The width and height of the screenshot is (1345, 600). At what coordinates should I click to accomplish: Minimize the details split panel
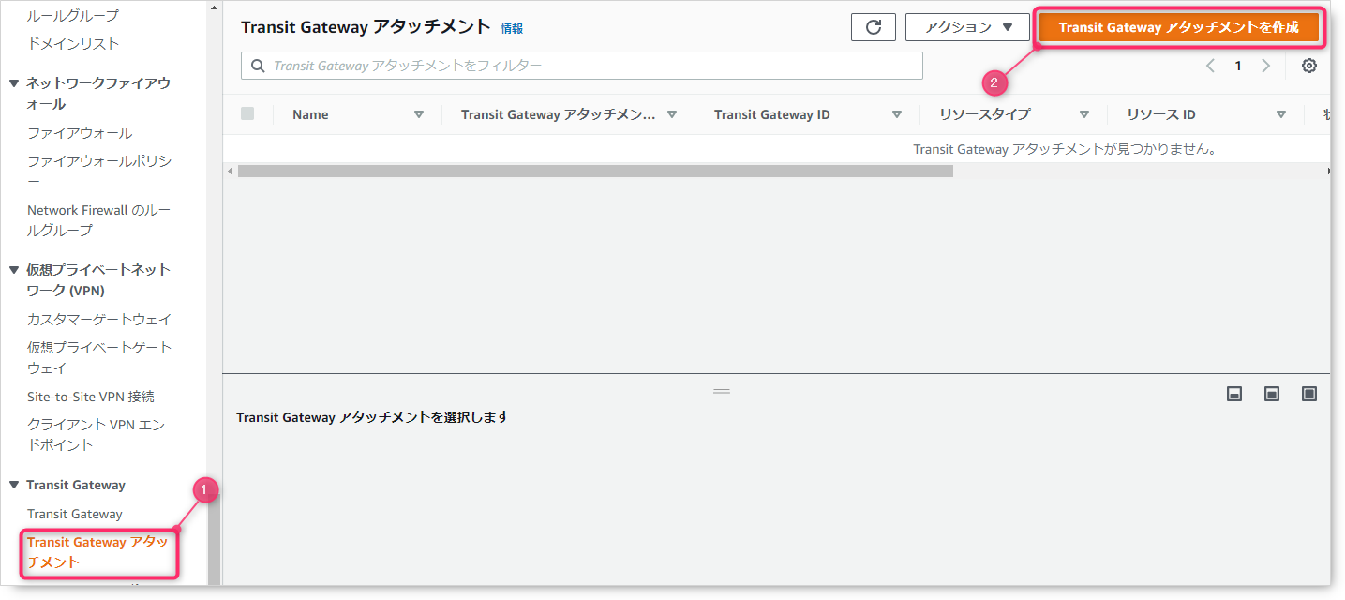coord(1234,394)
